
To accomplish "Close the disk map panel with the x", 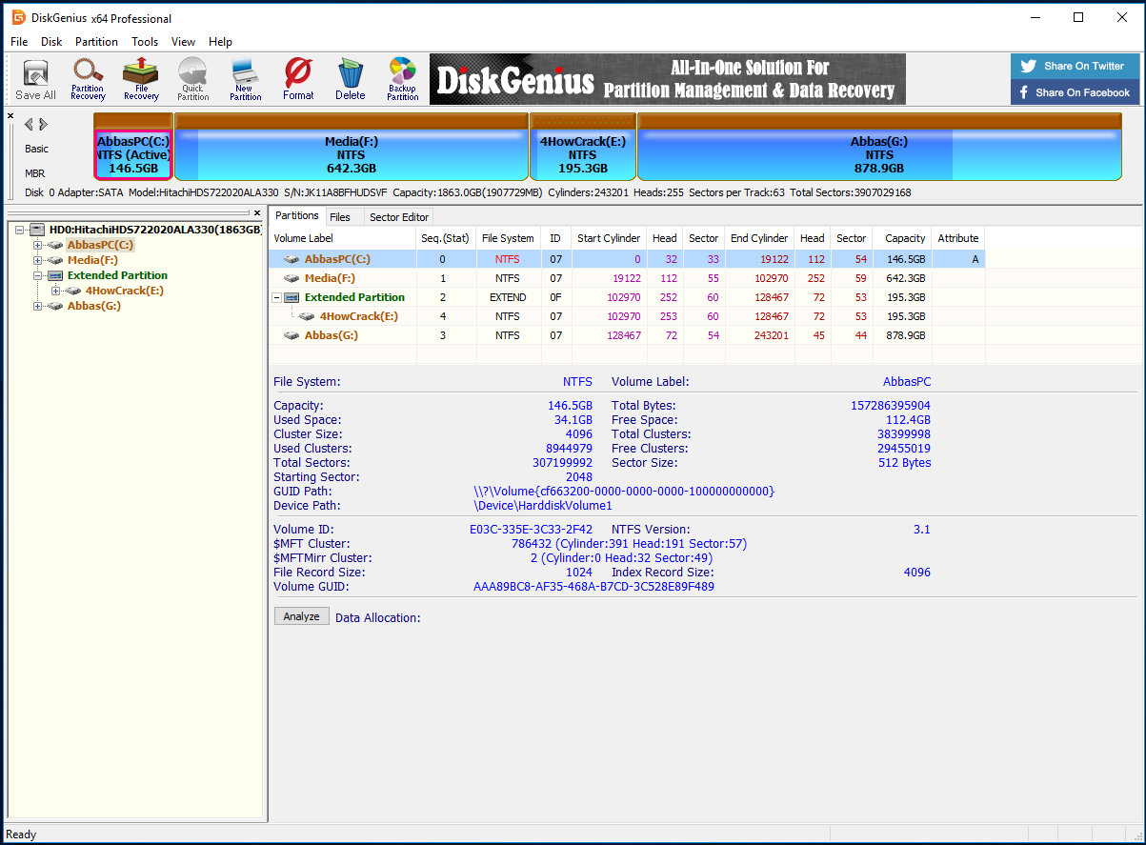I will [11, 116].
